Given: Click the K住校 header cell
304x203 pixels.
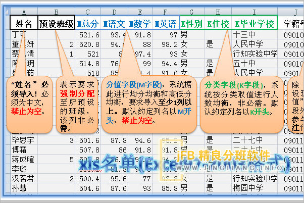Looking at the screenshot, I should pyautogui.click(x=218, y=23).
